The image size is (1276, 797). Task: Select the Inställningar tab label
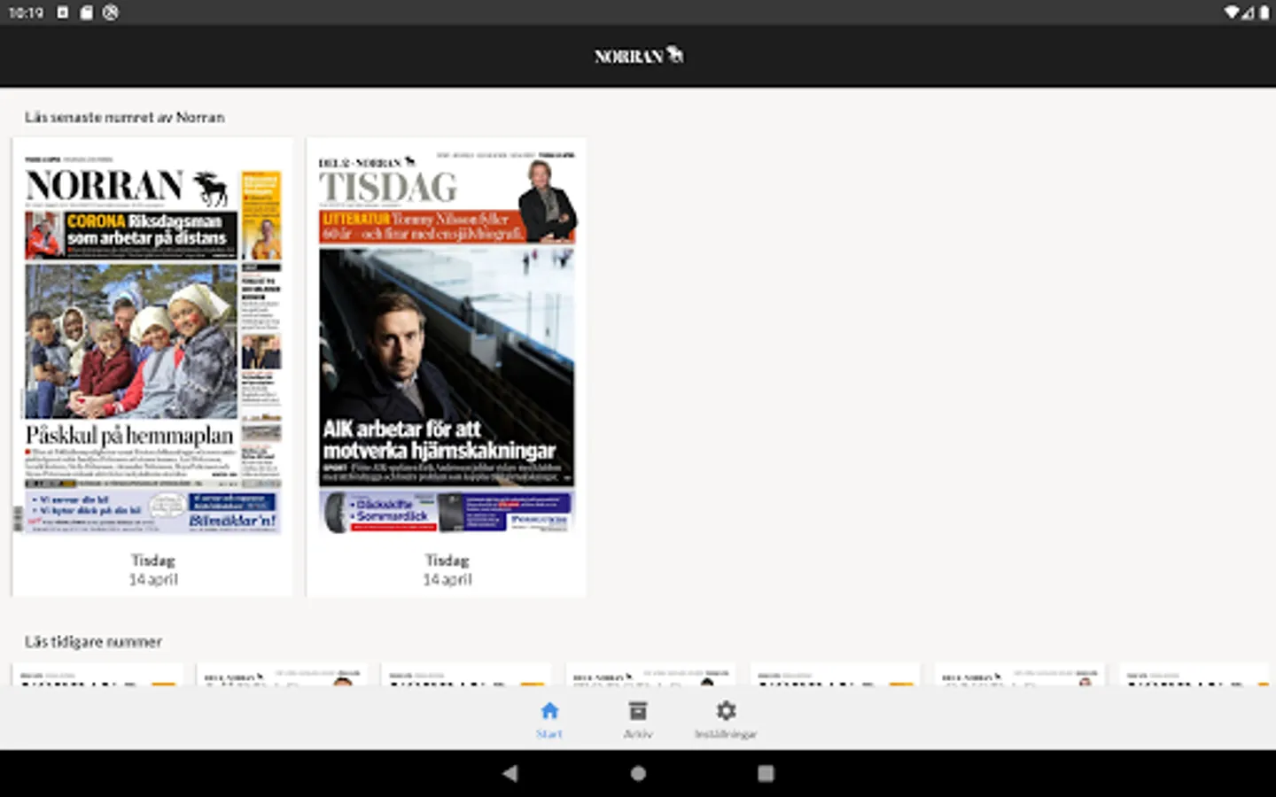tap(726, 734)
